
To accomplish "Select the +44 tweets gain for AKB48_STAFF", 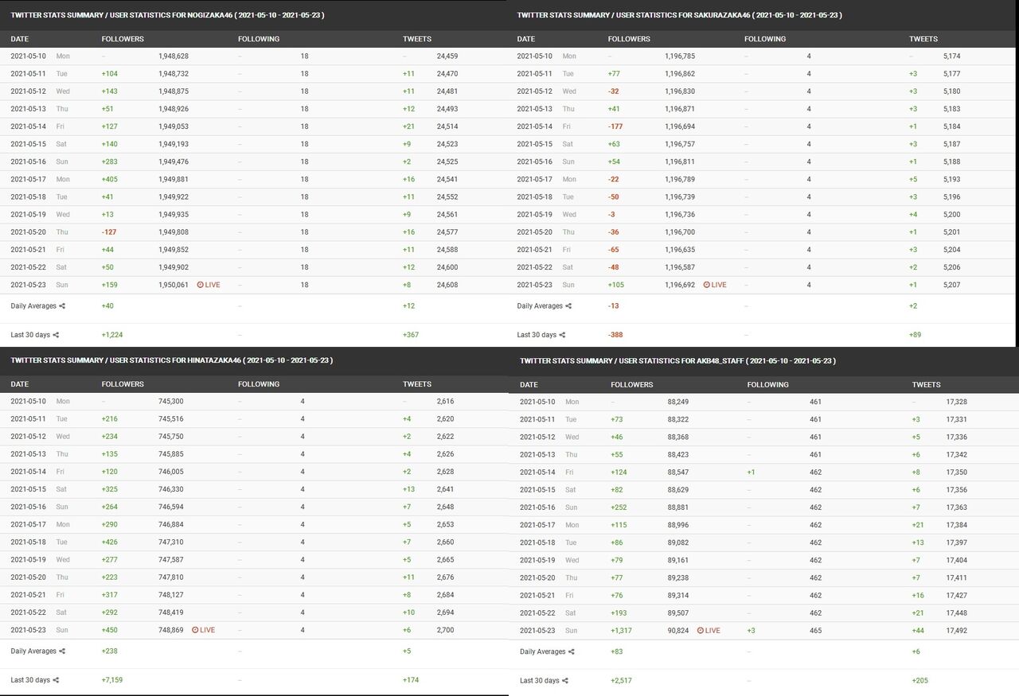I will 919,631.
